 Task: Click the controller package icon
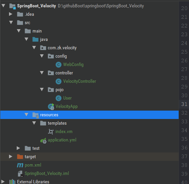coord(51,73)
